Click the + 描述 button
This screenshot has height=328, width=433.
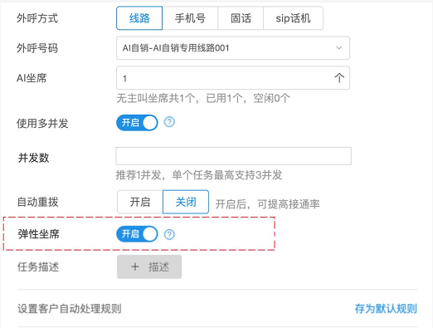pyautogui.click(x=149, y=267)
